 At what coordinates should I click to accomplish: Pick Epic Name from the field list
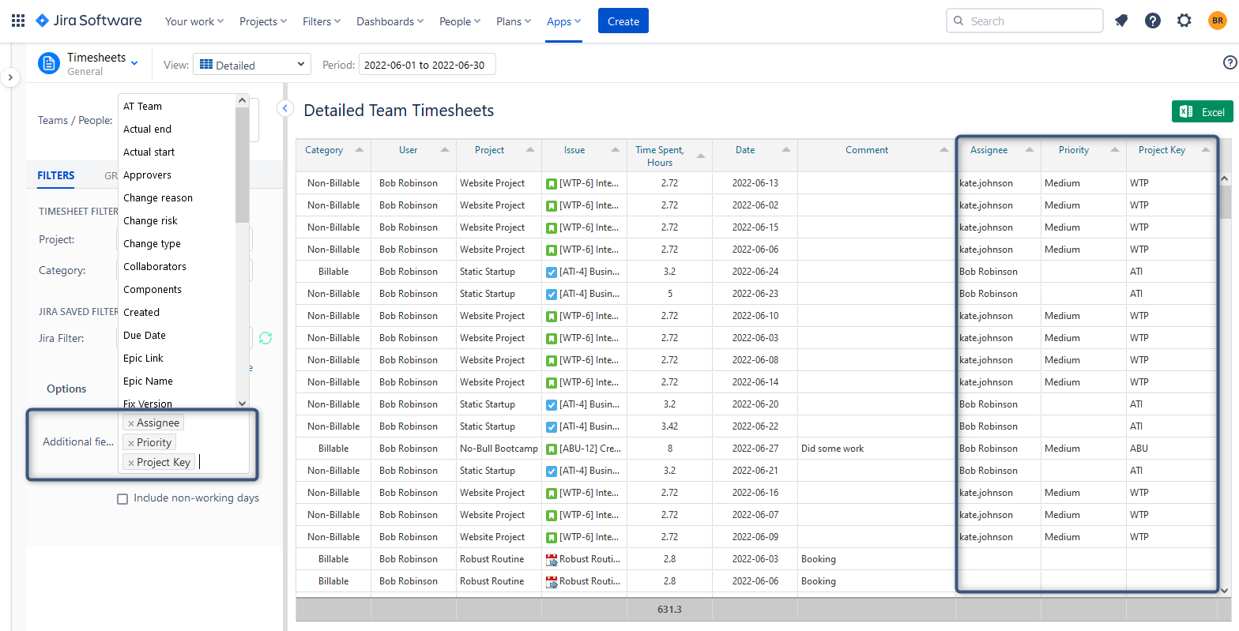click(x=177, y=381)
